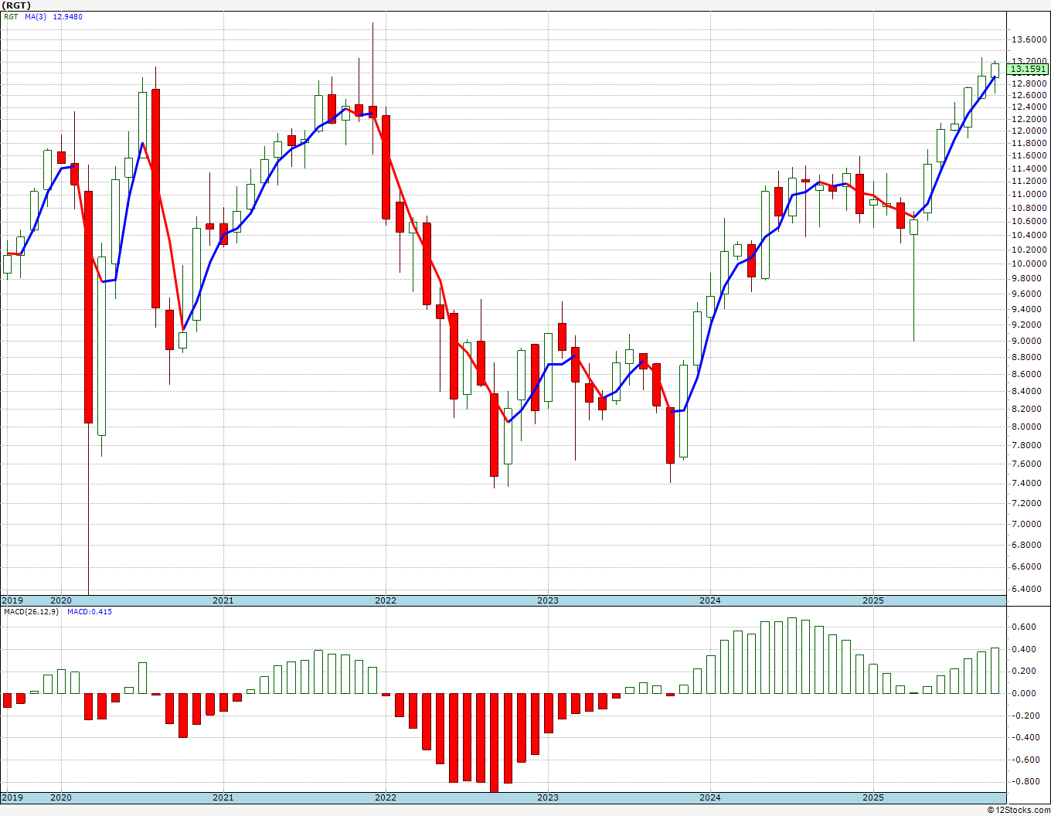Click the 0.600 MACD axis label
Image resolution: width=1051 pixels, height=816 pixels.
[x=1025, y=627]
